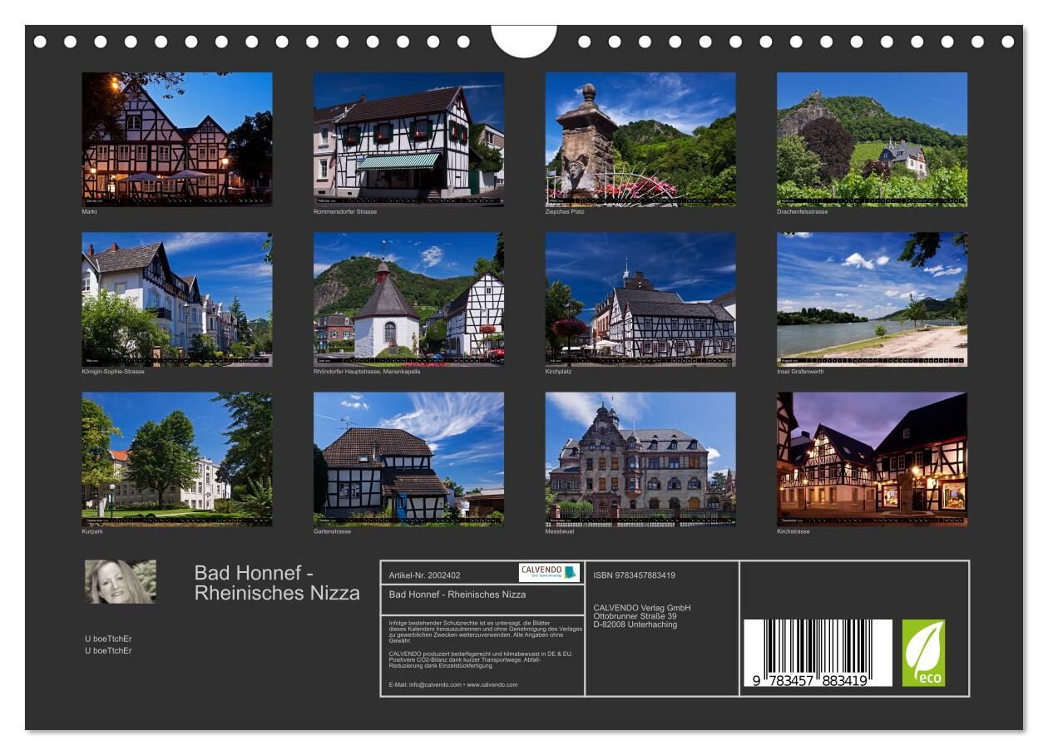Open the Marienkapelle chapel photo
The image size is (1048, 755).
coord(408,299)
